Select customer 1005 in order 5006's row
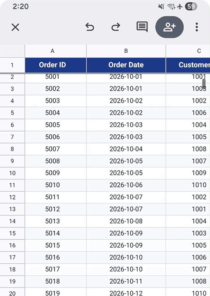The width and height of the screenshot is (210, 296). pos(188,137)
